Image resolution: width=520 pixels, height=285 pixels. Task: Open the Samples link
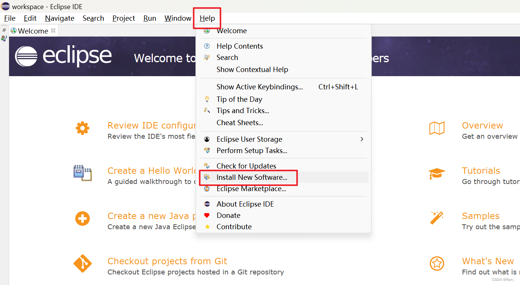[481, 216]
